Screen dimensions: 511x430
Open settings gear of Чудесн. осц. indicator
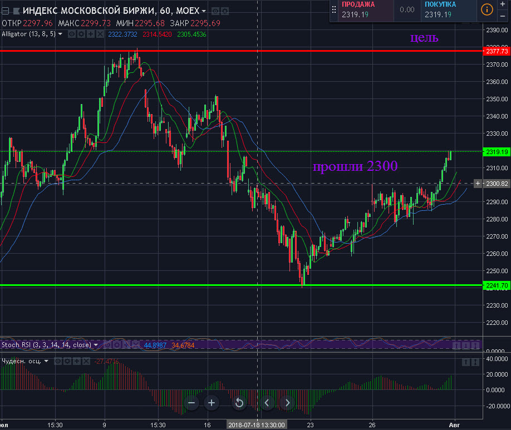pyautogui.click(x=67, y=361)
